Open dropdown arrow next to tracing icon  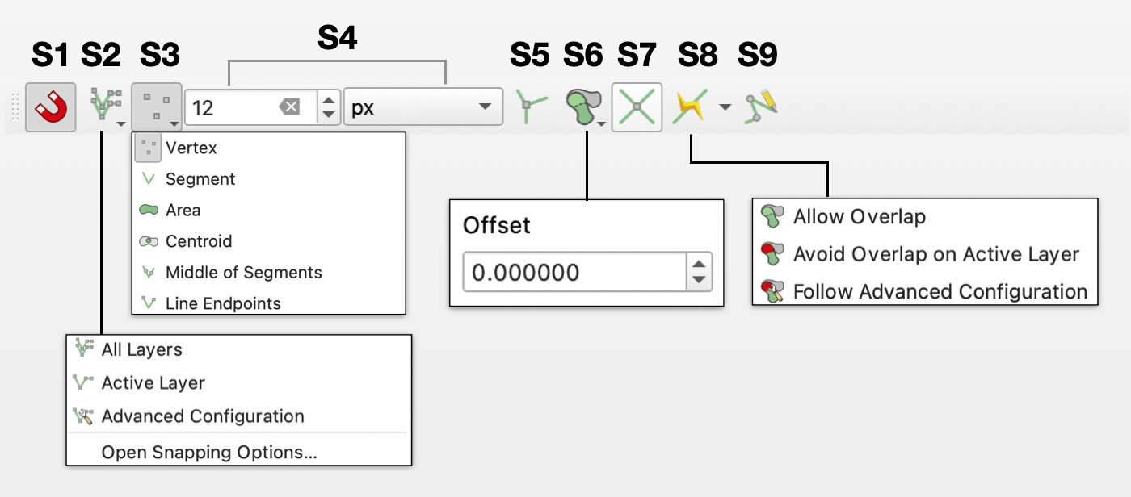click(725, 106)
